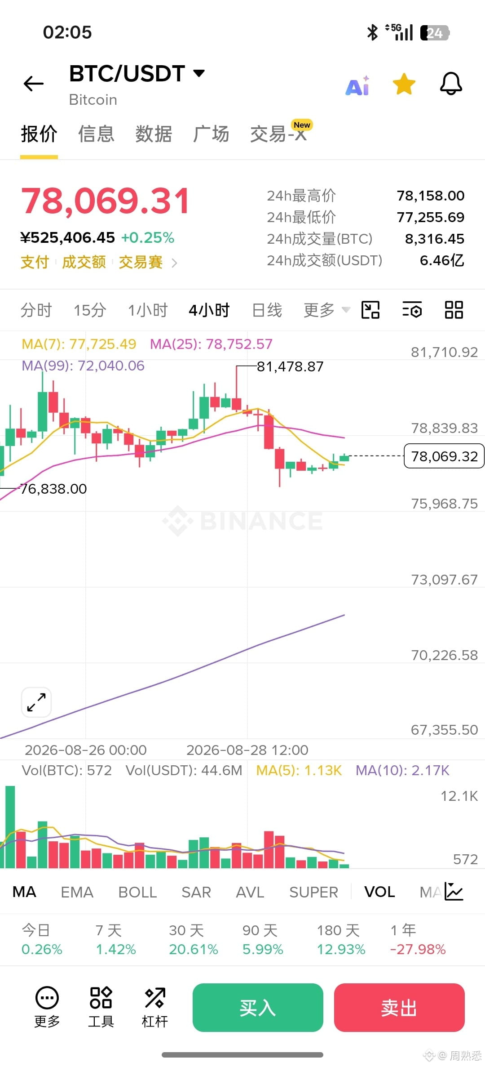The width and height of the screenshot is (485, 1067).
Task: Tap the MA(7): 77,725.49 label
Action: [79, 344]
